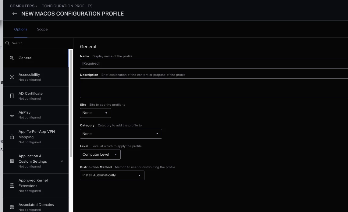Click the Configuration Profiles breadcrumb link
This screenshot has width=348, height=212.
pos(67,6)
